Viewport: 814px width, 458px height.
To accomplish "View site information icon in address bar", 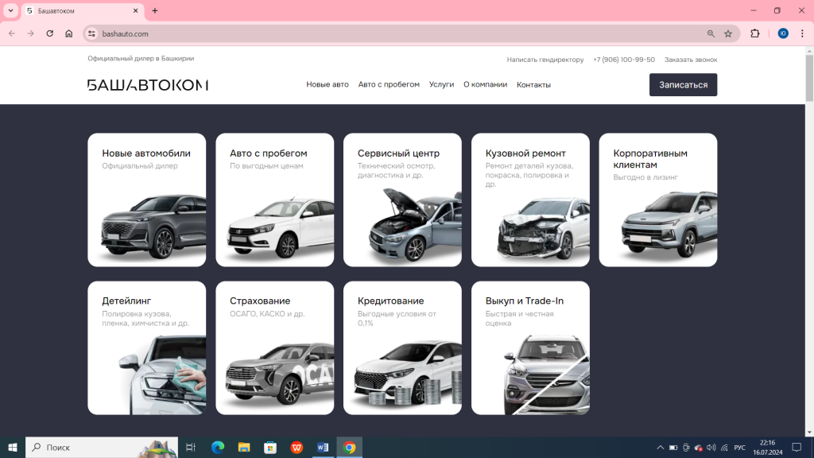I will pyautogui.click(x=92, y=33).
